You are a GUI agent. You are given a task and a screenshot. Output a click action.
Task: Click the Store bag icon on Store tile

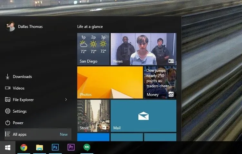tap(104, 128)
